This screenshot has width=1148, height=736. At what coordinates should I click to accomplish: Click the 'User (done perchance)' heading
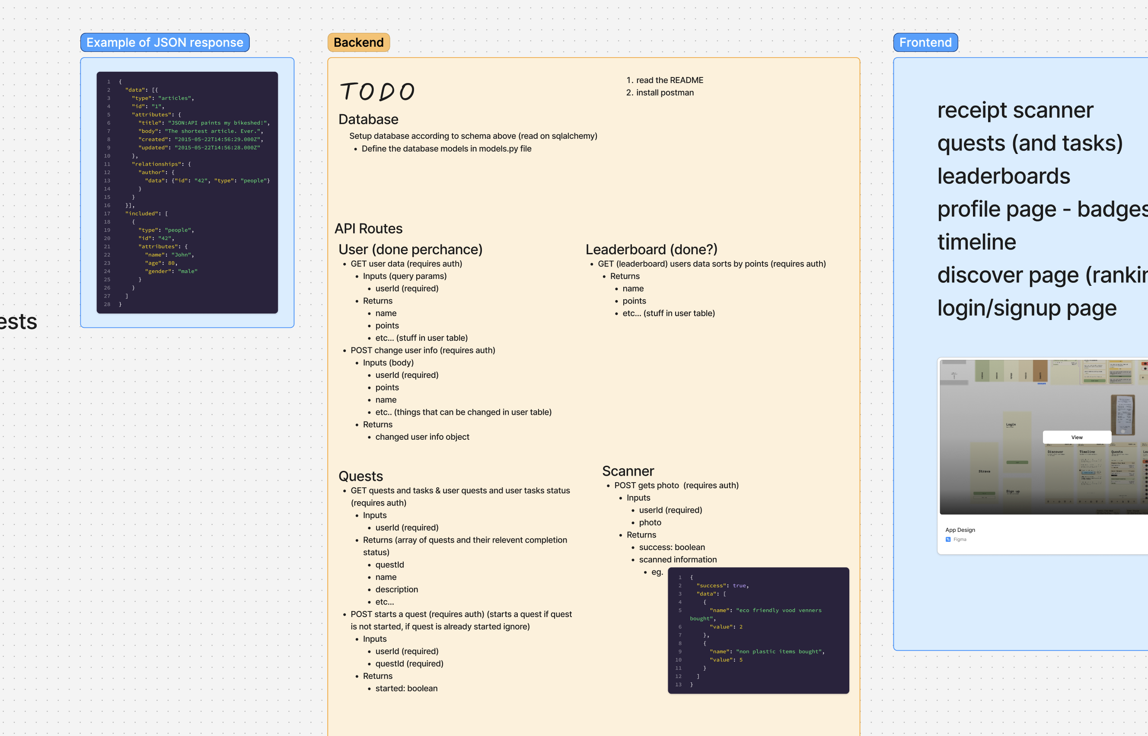[x=410, y=250]
